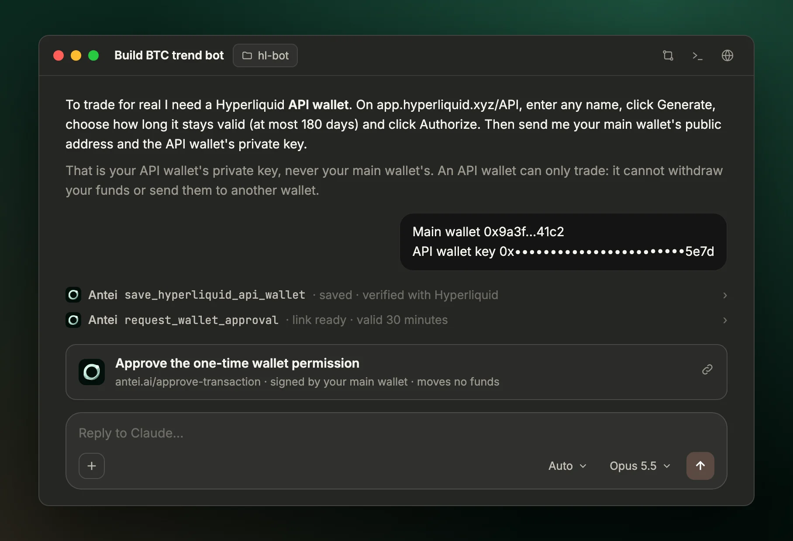Image resolution: width=793 pixels, height=541 pixels.
Task: Click antei.ai/approve-transaction subtitle text
Action: coord(188,382)
